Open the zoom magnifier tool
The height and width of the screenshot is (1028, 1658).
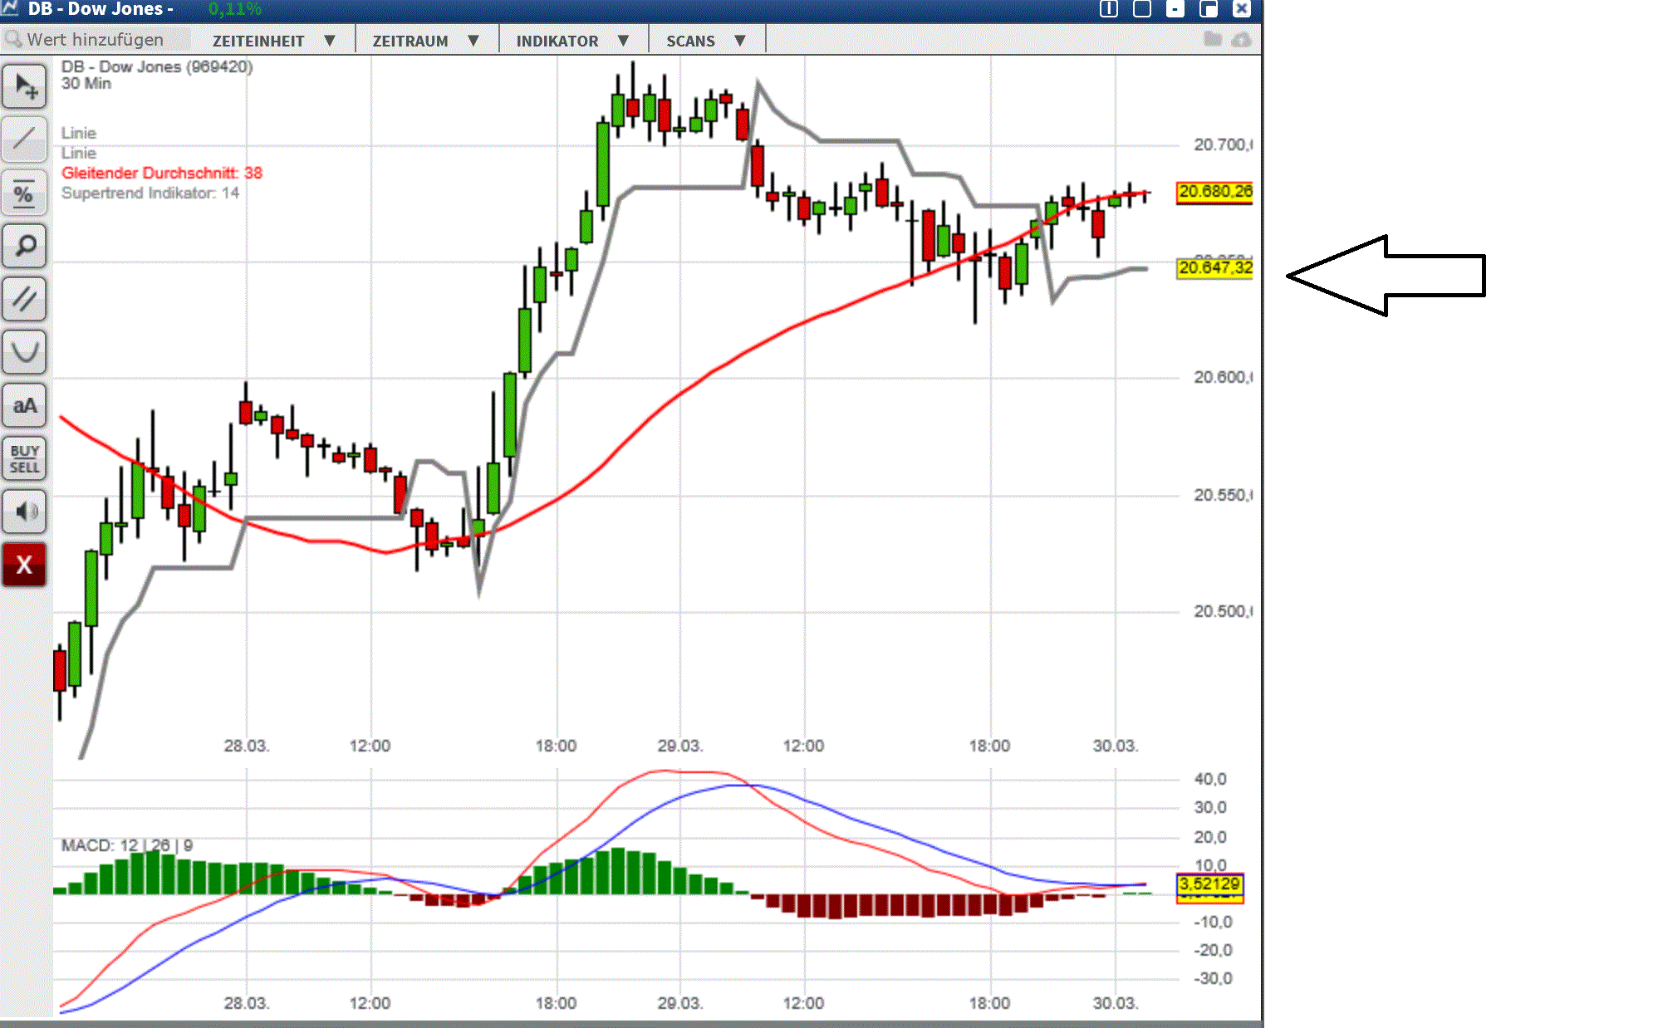click(24, 246)
